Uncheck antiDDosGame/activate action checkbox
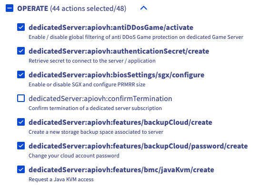The height and width of the screenshot is (185, 259). pos(21,27)
